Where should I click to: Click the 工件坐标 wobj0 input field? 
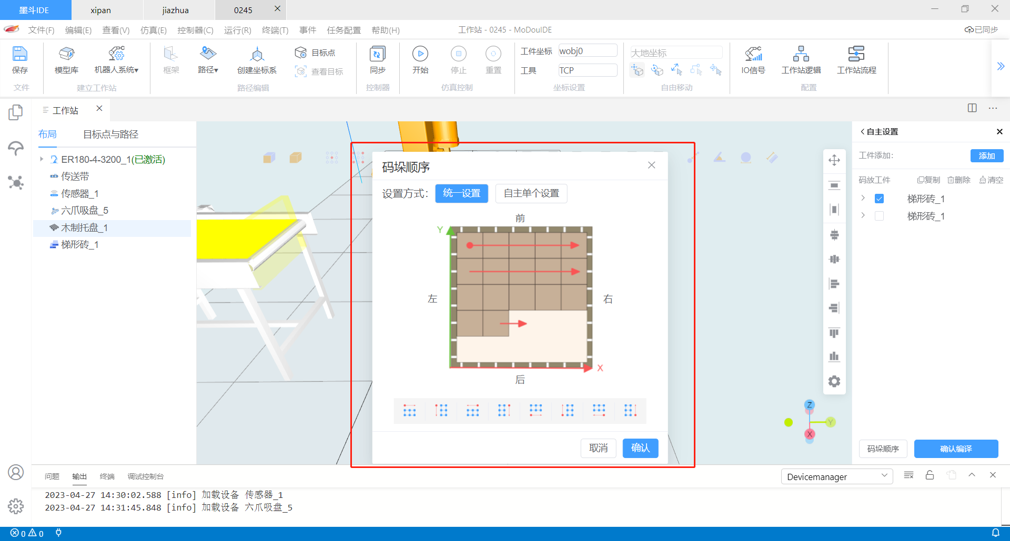pos(587,51)
